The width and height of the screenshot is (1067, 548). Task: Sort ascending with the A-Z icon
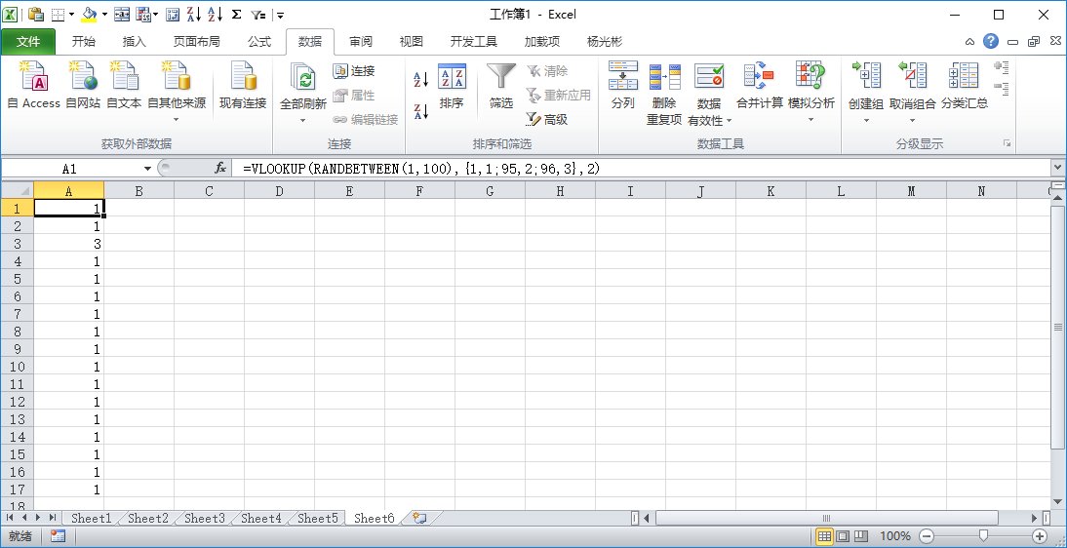click(421, 79)
